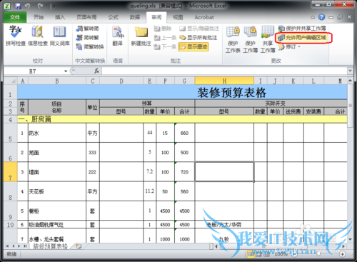
Task: Switch to the 视图 tab
Action: pyautogui.click(x=178, y=17)
